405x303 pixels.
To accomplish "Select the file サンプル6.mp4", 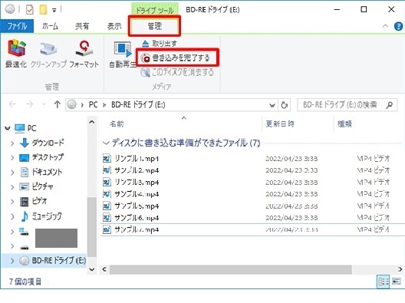I will point(137,218).
